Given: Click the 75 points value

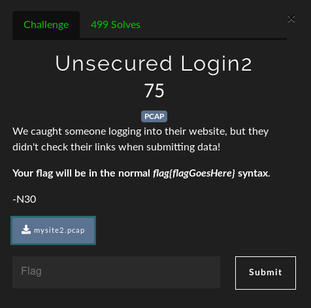Looking at the screenshot, I should pos(154,91).
